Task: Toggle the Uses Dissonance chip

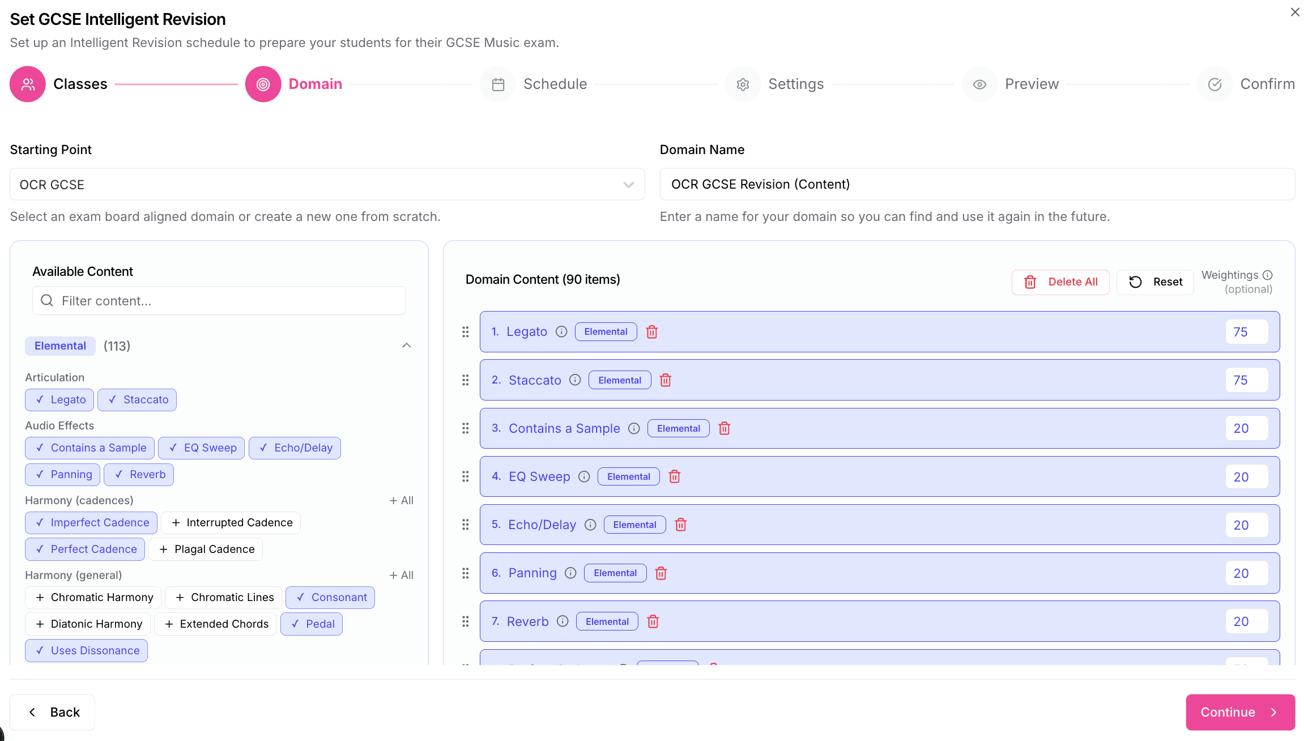Action: point(86,650)
